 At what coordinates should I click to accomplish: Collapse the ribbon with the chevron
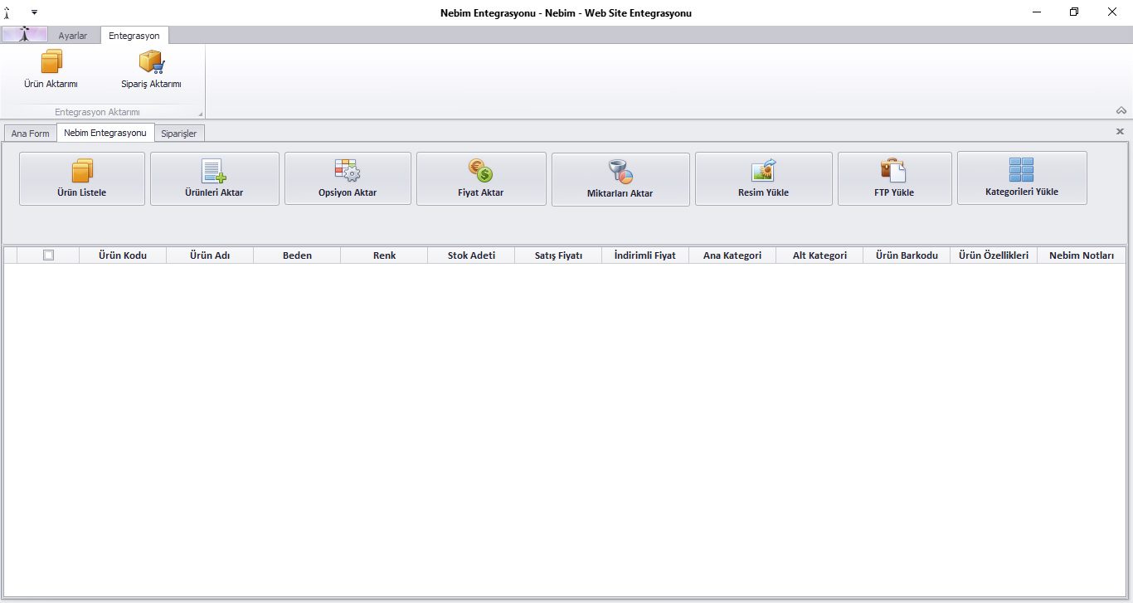coord(1121,110)
